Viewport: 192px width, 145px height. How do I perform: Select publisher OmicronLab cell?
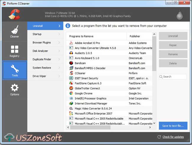(135, 58)
